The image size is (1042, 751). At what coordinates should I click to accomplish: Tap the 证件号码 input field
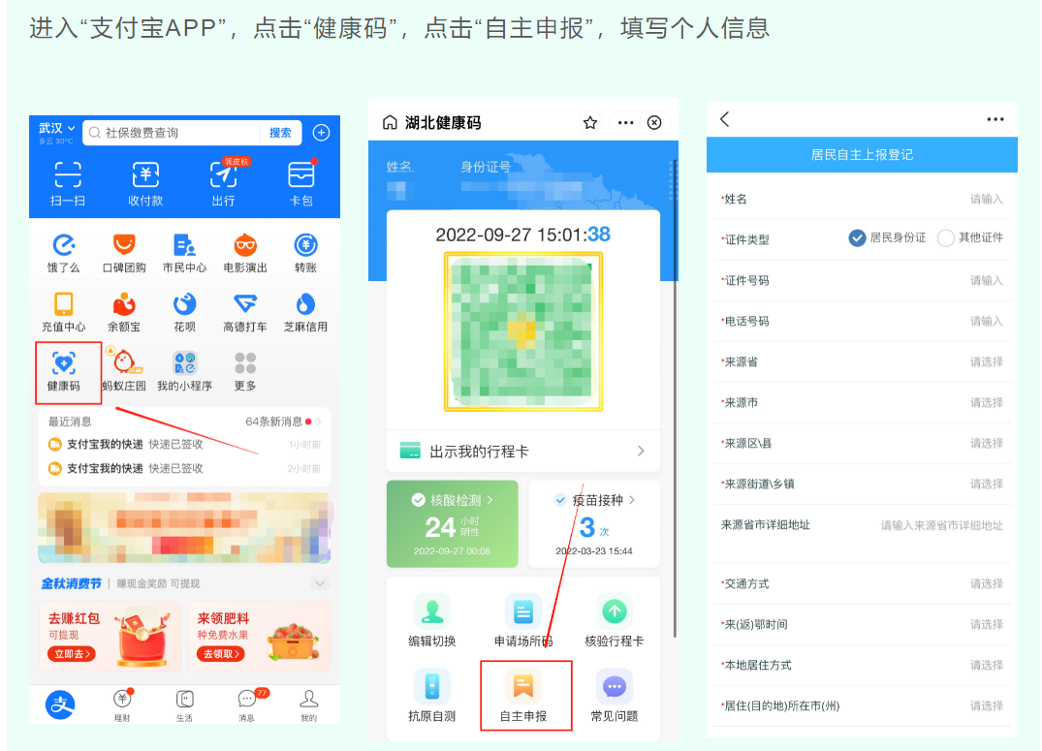pos(862,280)
